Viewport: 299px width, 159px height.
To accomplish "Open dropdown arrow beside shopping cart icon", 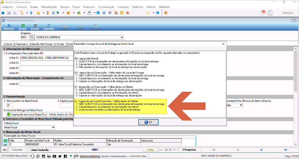I will (x=63, y=13).
